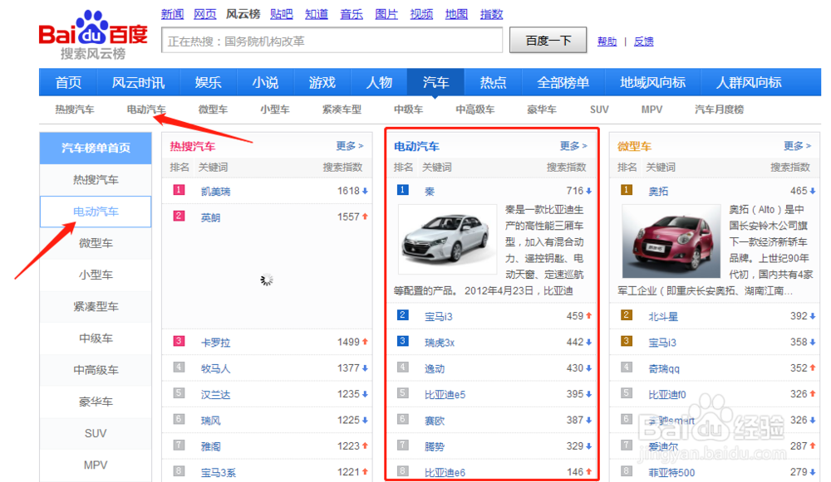Expand 更多 in the 微型车 panel
This screenshot has width=831, height=482.
click(x=798, y=145)
